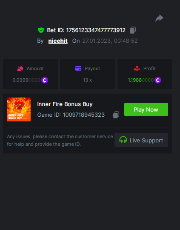This screenshot has width=180, height=230.
Task: Click the Amount coins icon
Action: click(x=20, y=68)
